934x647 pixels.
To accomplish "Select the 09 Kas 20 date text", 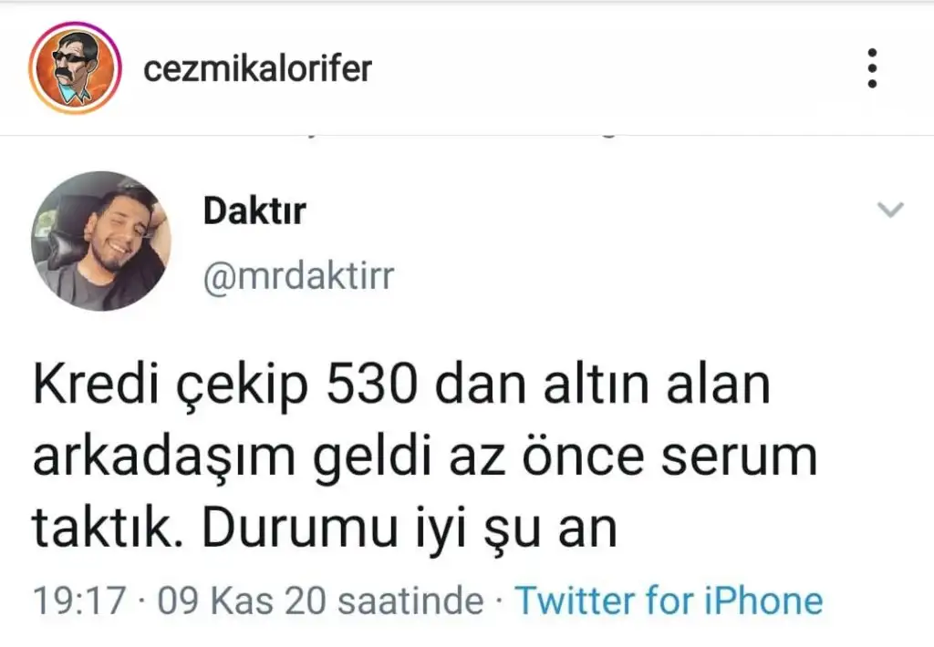I will tap(242, 600).
